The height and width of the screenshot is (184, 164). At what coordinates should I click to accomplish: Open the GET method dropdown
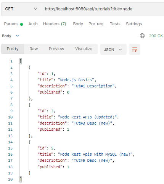[21, 9]
